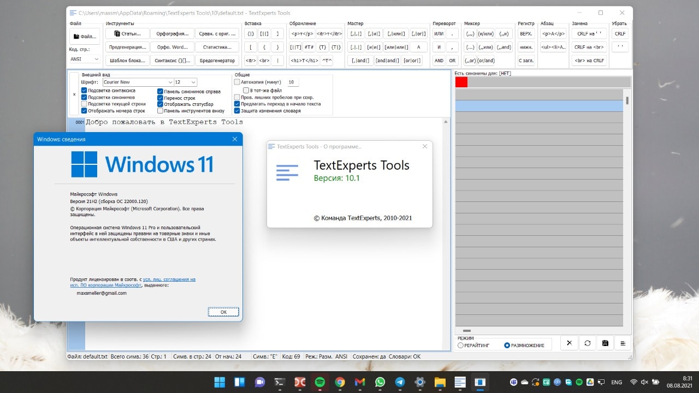Clear using the X icon at bottom right

570,343
